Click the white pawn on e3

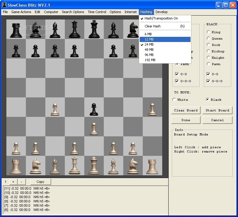(x=94, y=129)
